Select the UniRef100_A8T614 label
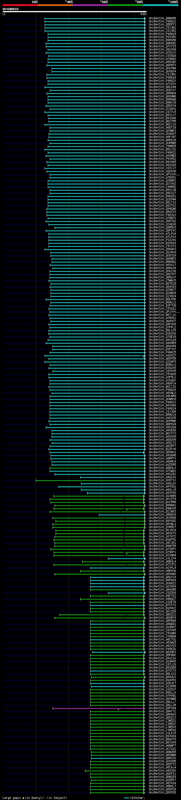The height and width of the screenshot is (800, 181). [x=162, y=783]
